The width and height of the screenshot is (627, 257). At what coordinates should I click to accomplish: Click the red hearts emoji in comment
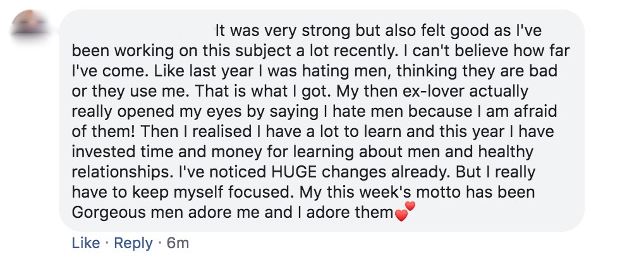[x=406, y=212]
